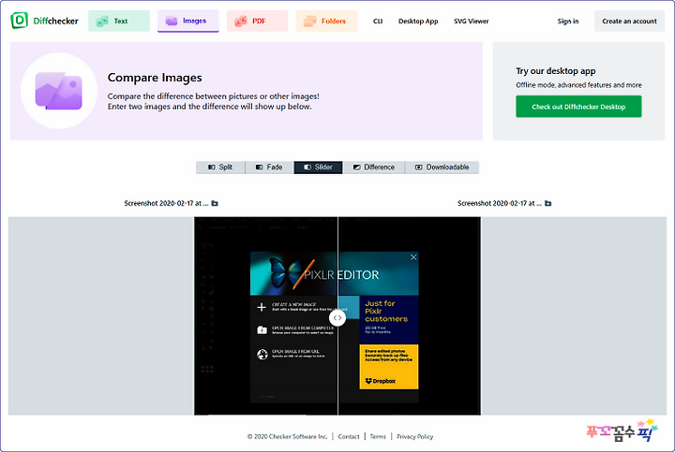The width and height of the screenshot is (675, 452).
Task: Click the Compare Images purple picture icon
Action: 58,91
